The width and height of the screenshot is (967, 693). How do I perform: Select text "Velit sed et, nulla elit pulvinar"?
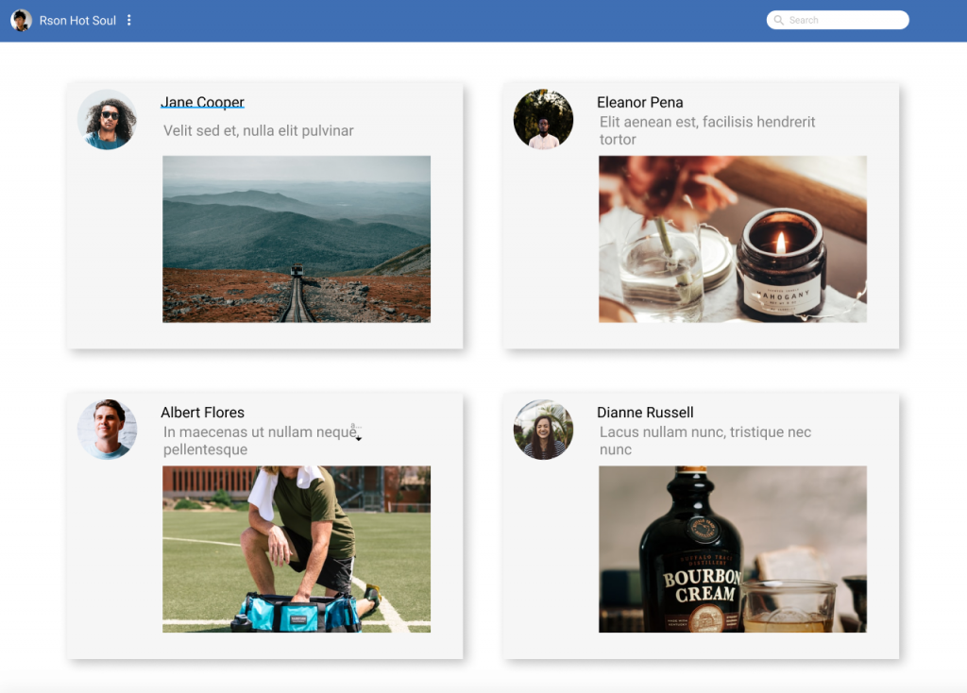(259, 130)
